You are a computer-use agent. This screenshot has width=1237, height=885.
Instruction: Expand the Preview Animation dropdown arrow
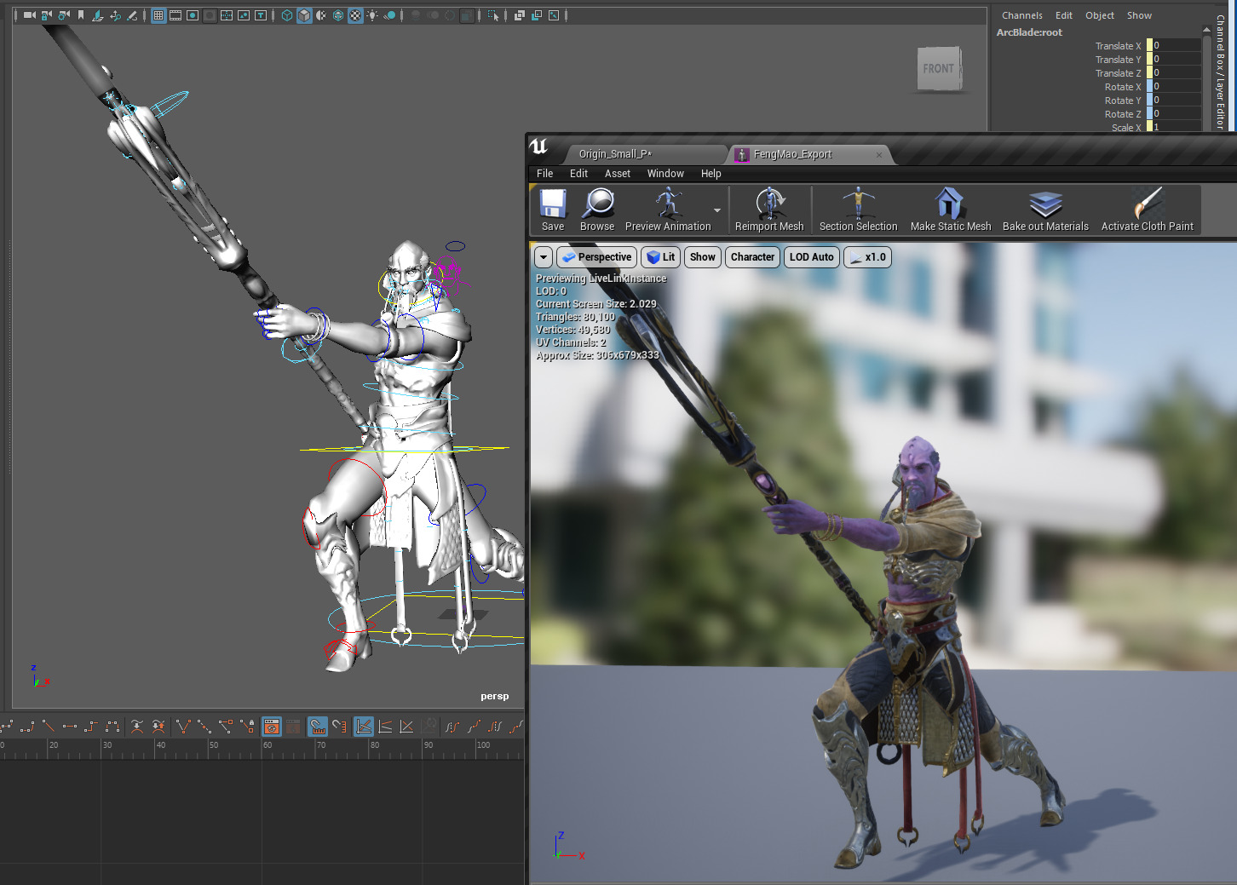pyautogui.click(x=717, y=210)
